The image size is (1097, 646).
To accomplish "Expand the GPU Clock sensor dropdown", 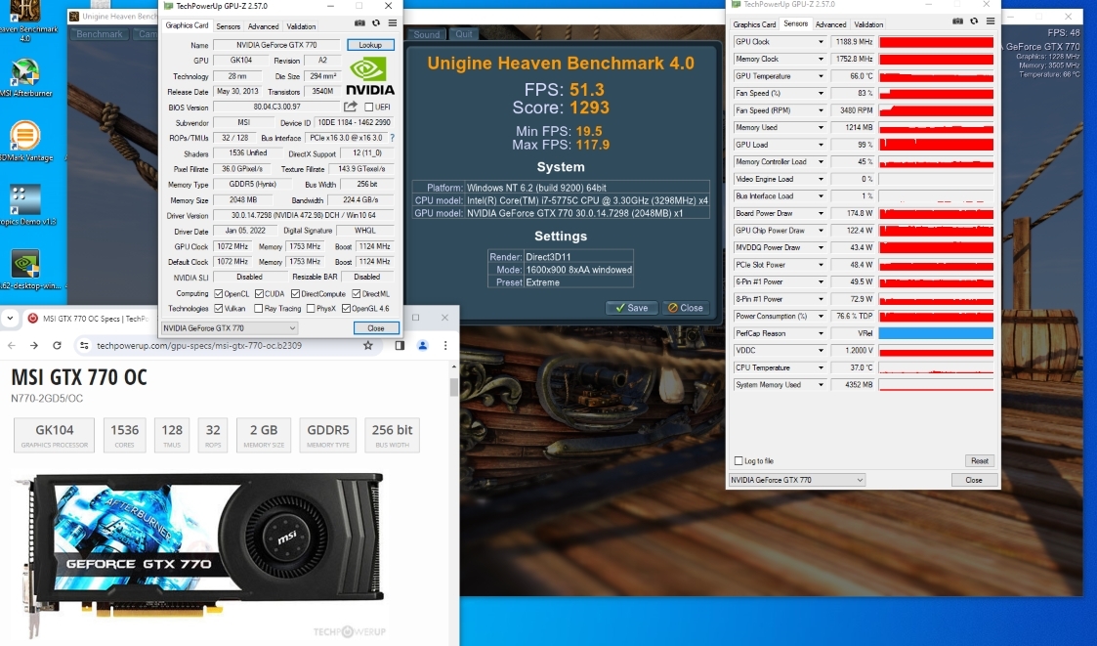I will click(822, 42).
